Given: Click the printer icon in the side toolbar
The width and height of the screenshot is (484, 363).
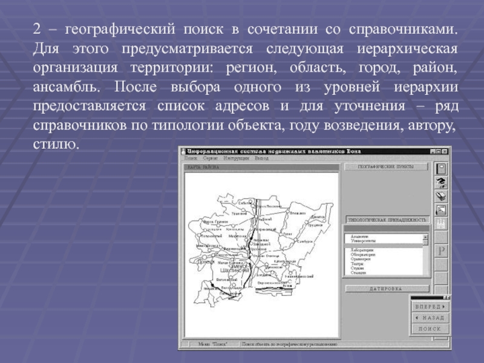Looking at the screenshot, I should point(442,196).
